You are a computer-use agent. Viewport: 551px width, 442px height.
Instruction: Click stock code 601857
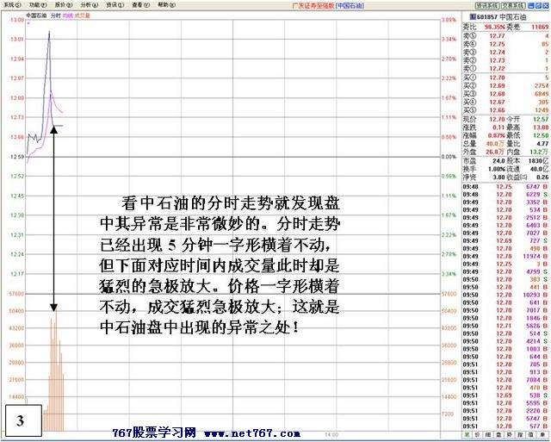(487, 17)
